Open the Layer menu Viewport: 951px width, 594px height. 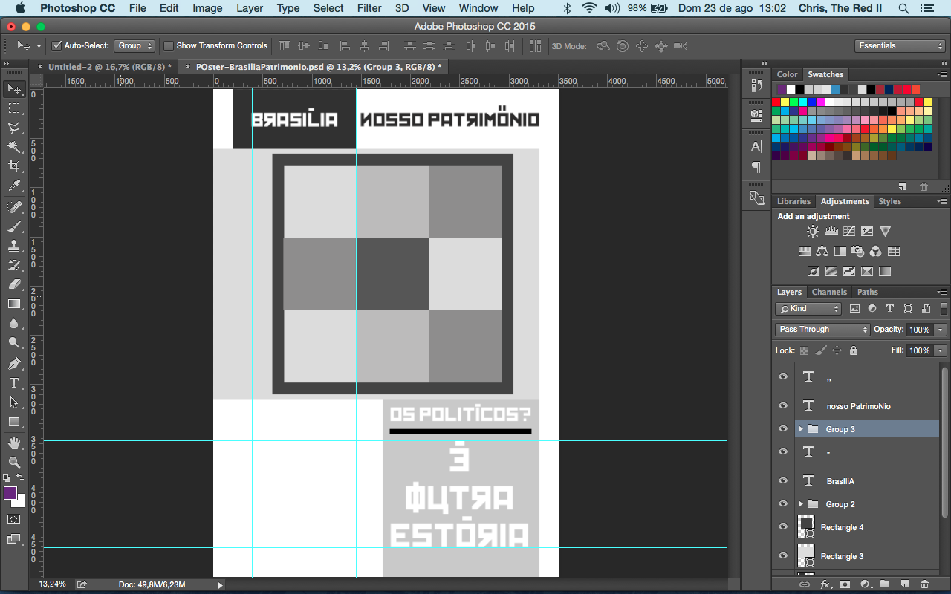(250, 8)
